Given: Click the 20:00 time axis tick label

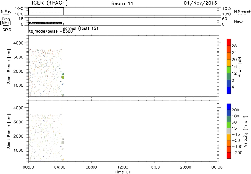Looking at the screenshot, I should click(x=186, y=167).
